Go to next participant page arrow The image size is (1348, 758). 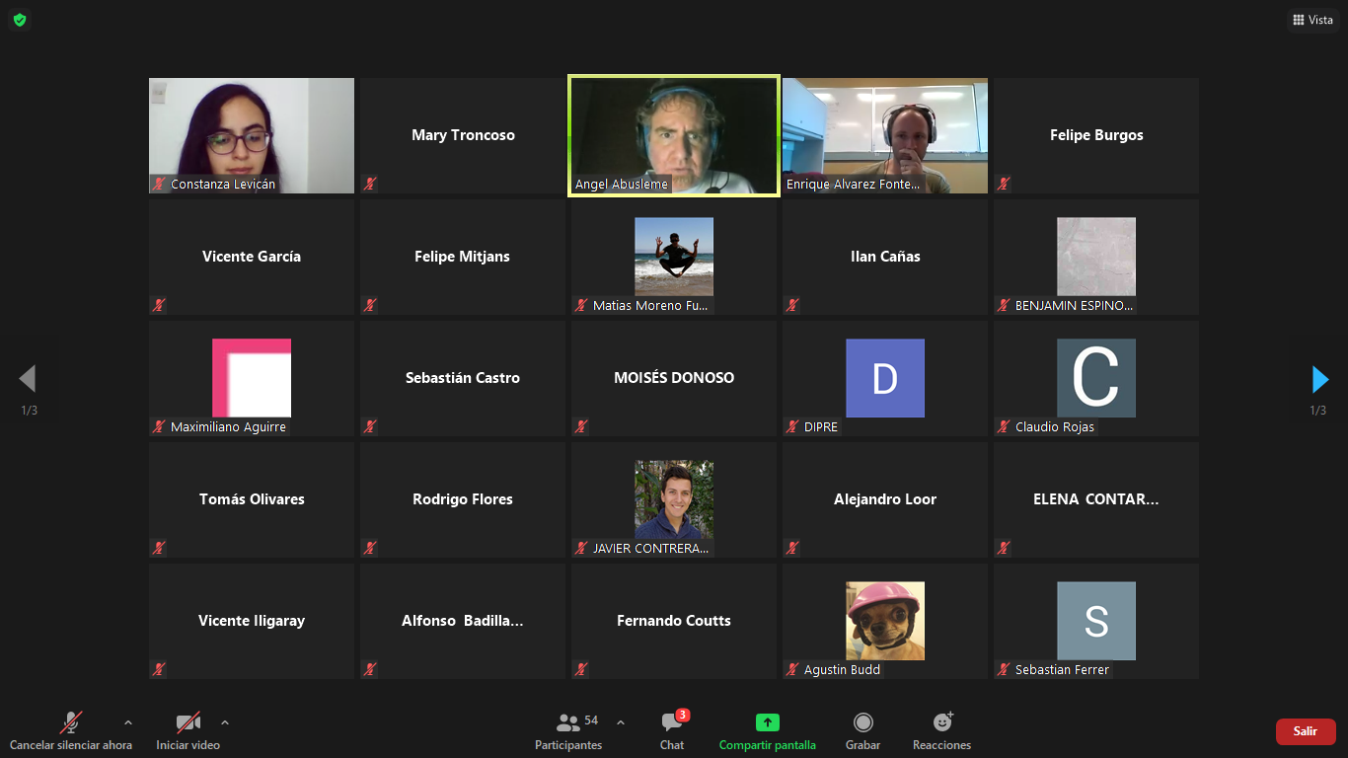coord(1320,379)
